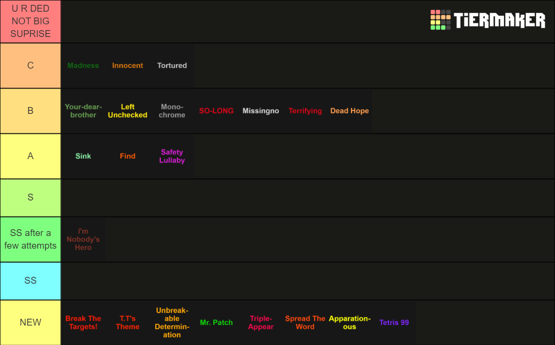
Task: Click the Spread The Word entry
Action: point(305,322)
